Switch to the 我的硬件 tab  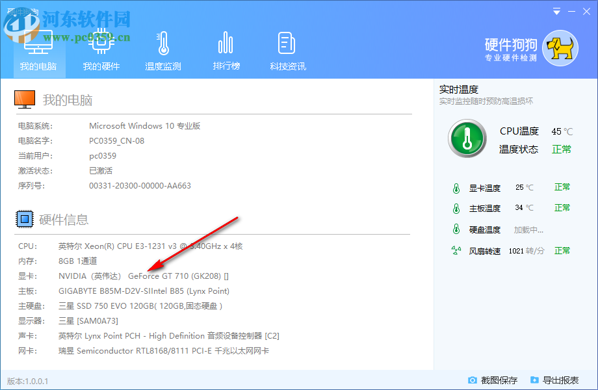point(100,49)
